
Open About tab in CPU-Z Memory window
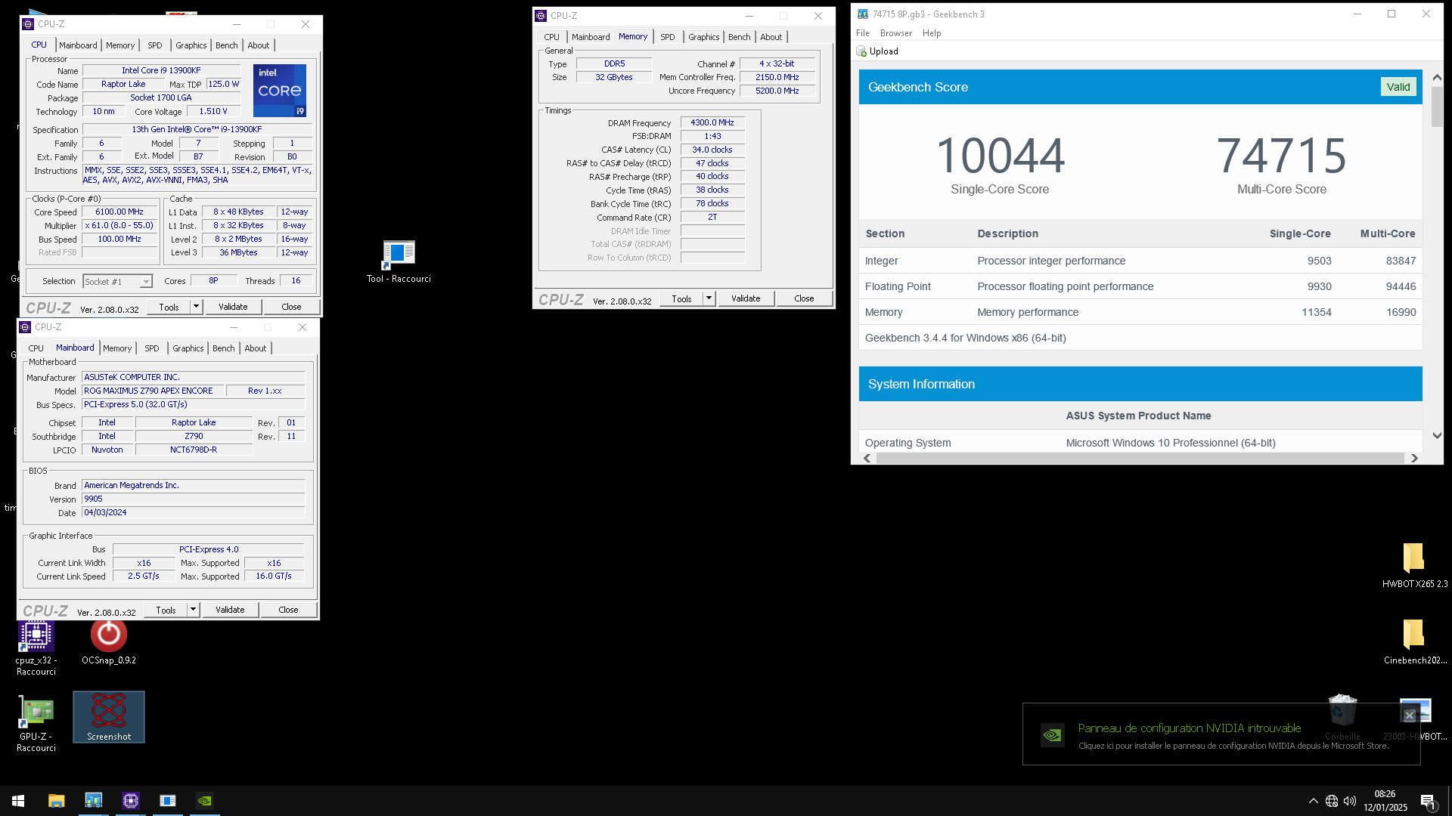[771, 37]
